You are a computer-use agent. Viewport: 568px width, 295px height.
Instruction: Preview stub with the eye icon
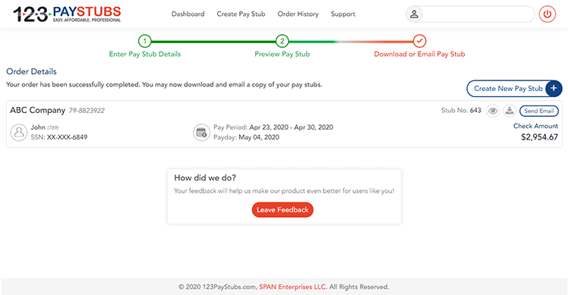[493, 111]
